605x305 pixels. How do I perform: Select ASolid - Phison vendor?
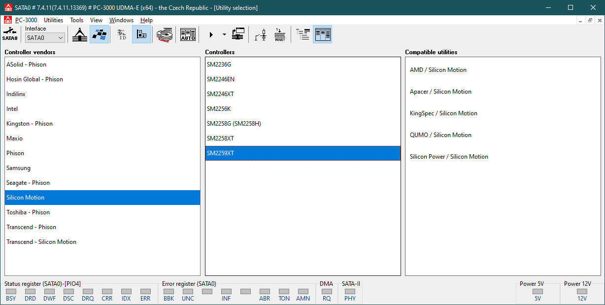pyautogui.click(x=102, y=65)
